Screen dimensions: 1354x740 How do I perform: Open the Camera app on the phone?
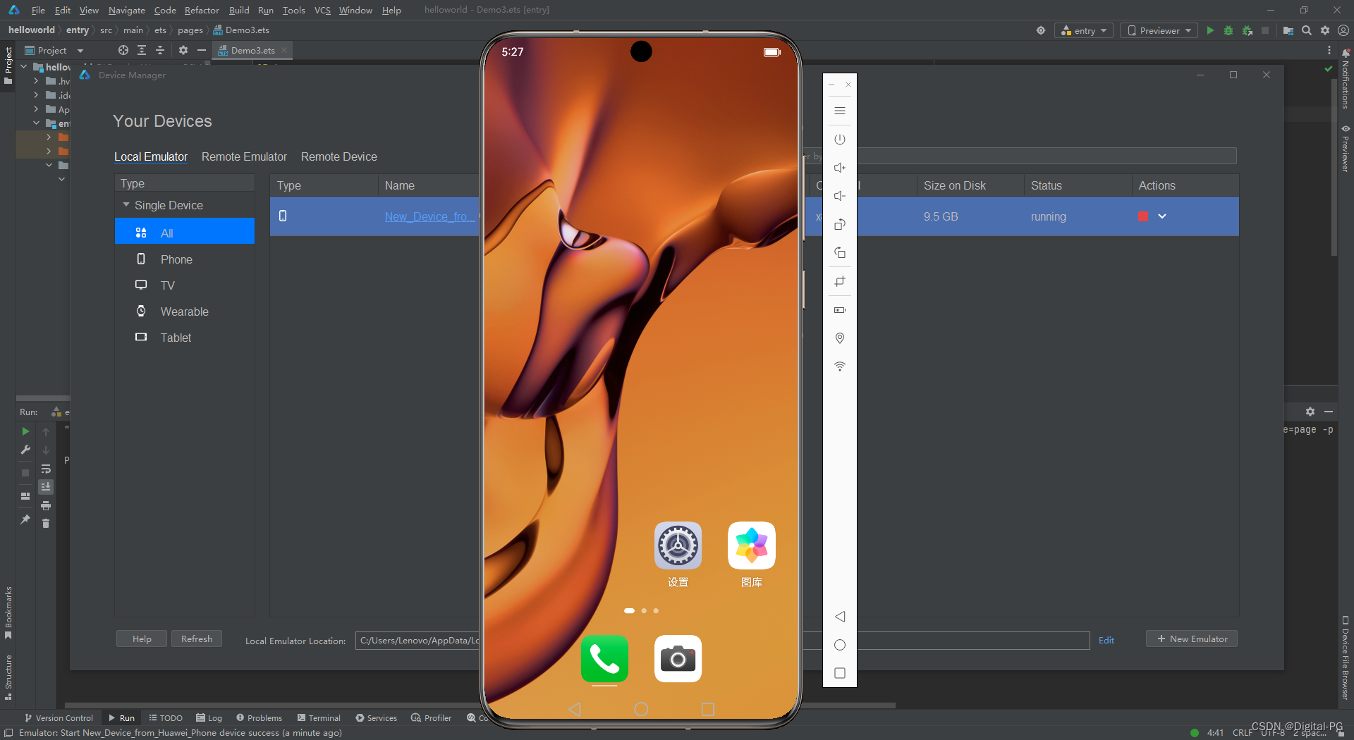pyautogui.click(x=678, y=659)
